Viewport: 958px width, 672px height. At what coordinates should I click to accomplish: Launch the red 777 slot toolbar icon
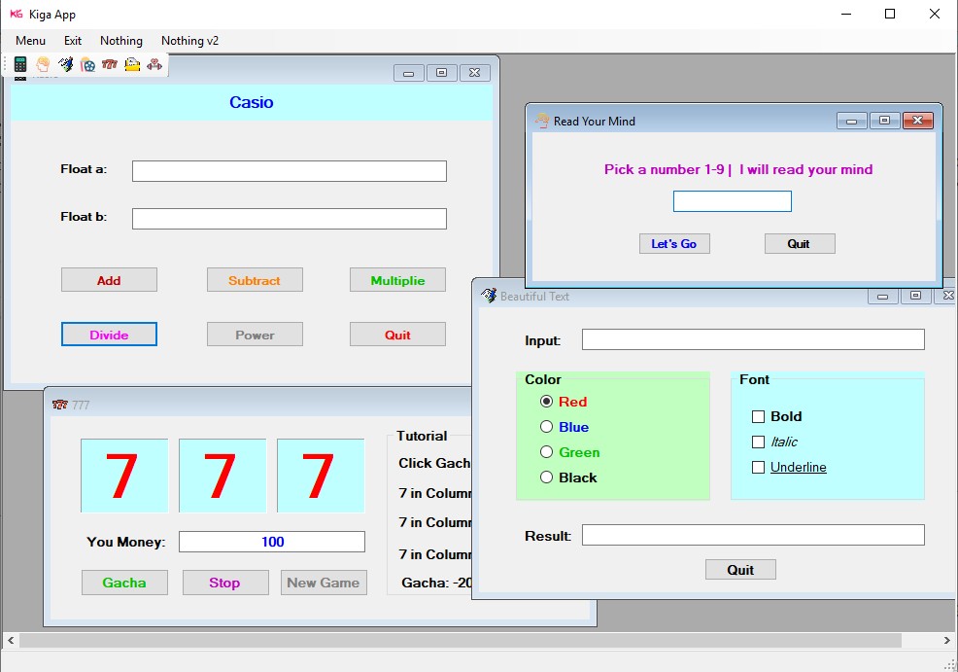[x=110, y=64]
